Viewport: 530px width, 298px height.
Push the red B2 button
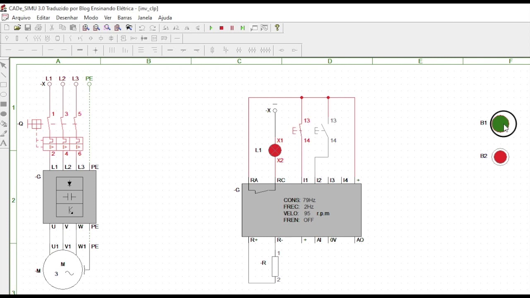click(x=501, y=157)
